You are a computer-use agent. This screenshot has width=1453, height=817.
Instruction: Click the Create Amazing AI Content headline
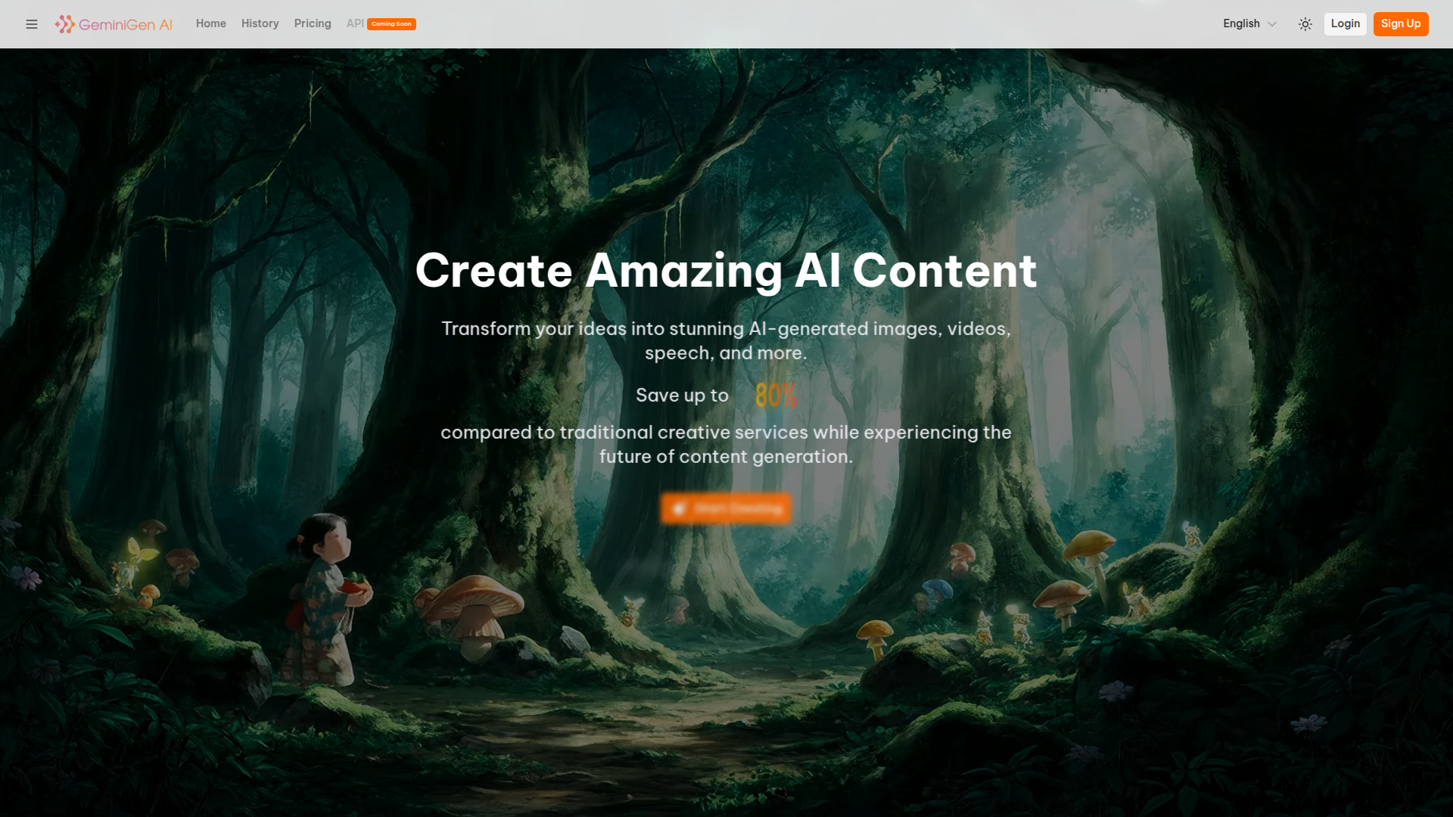pyautogui.click(x=726, y=271)
